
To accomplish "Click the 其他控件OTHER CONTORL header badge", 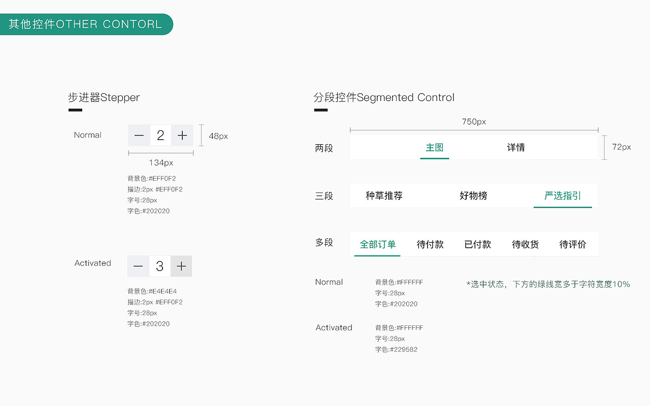I will (x=86, y=24).
